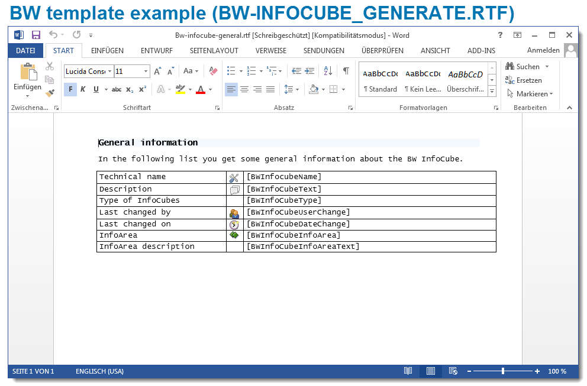Viewport: 587px width, 386px height.
Task: Undo the last action
Action: [x=53, y=35]
